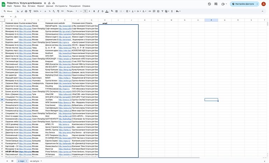The image size is (269, 163).
Task: Decrease decimal places
Action: pyautogui.click(x=54, y=11)
